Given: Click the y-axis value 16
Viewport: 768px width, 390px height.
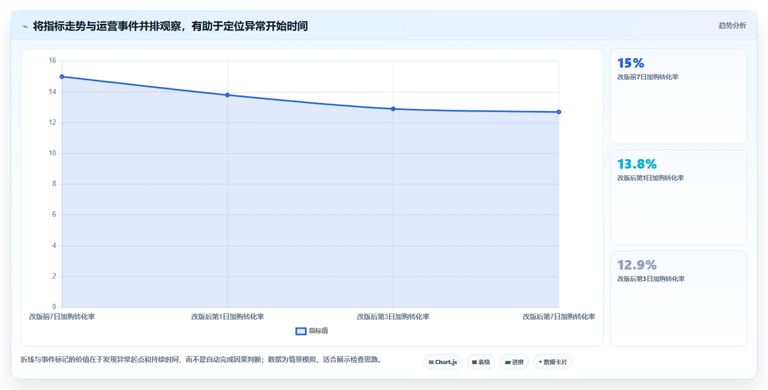Looking at the screenshot, I should pyautogui.click(x=52, y=61).
